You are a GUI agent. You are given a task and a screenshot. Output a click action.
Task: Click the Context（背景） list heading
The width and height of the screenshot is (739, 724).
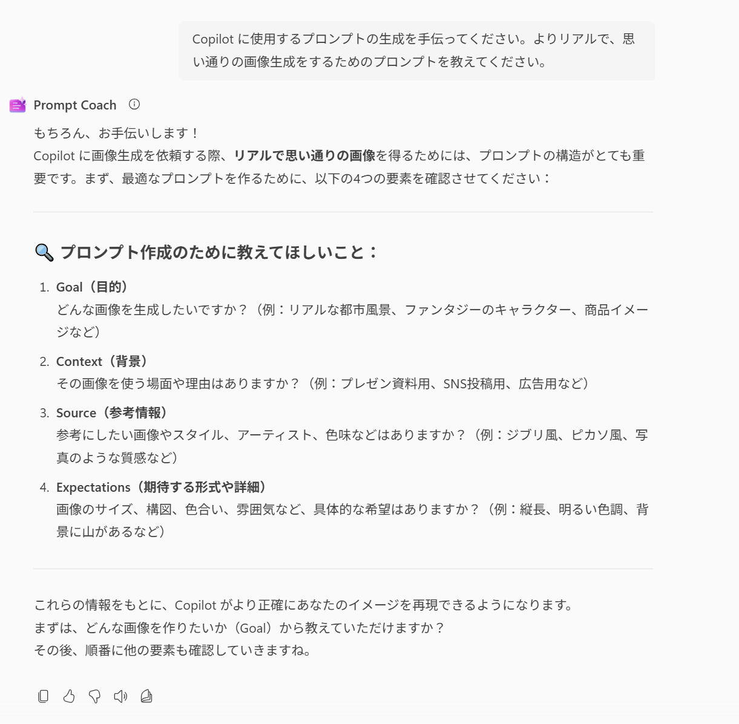click(x=102, y=362)
